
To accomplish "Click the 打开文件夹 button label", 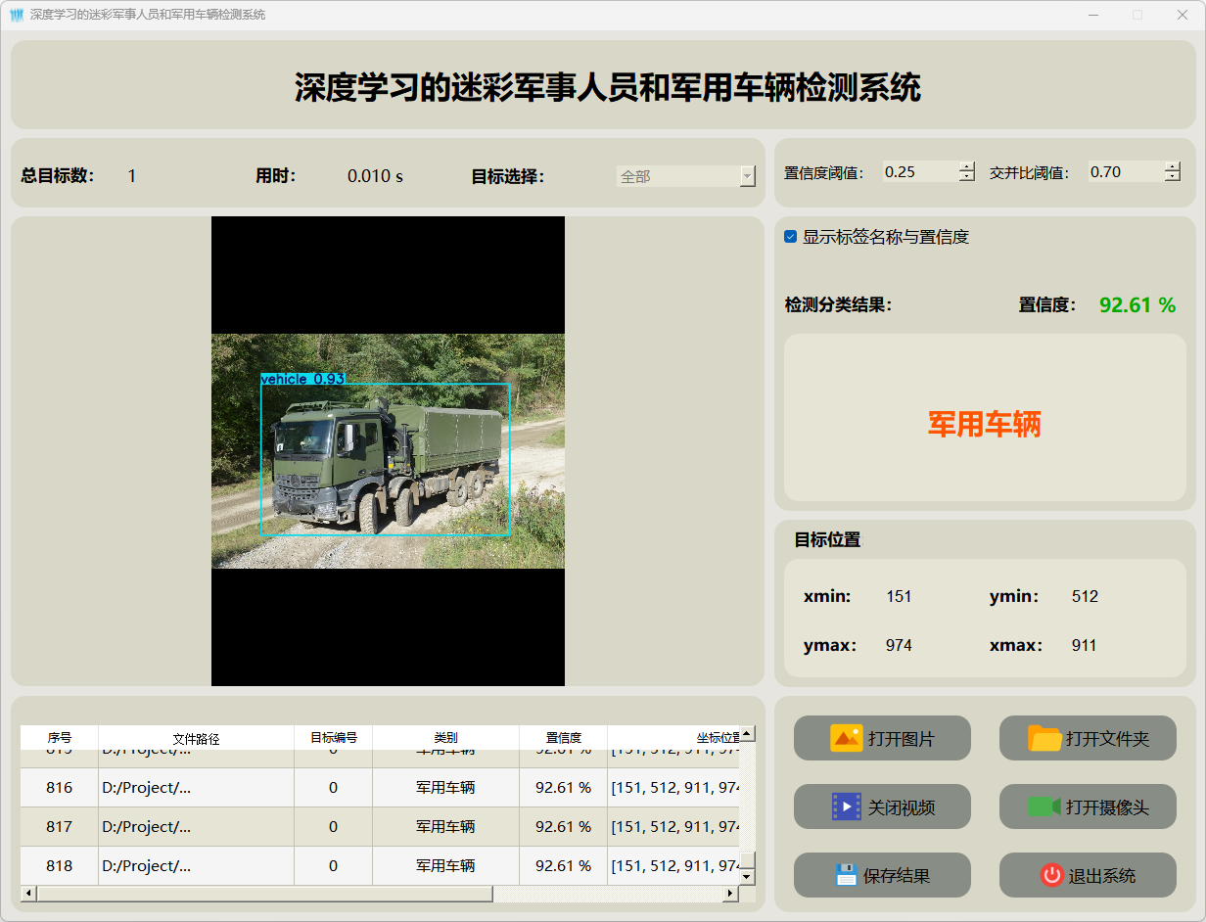I will pos(1107,739).
